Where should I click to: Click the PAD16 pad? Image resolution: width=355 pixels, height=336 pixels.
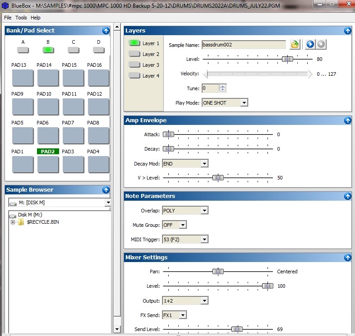pos(98,78)
